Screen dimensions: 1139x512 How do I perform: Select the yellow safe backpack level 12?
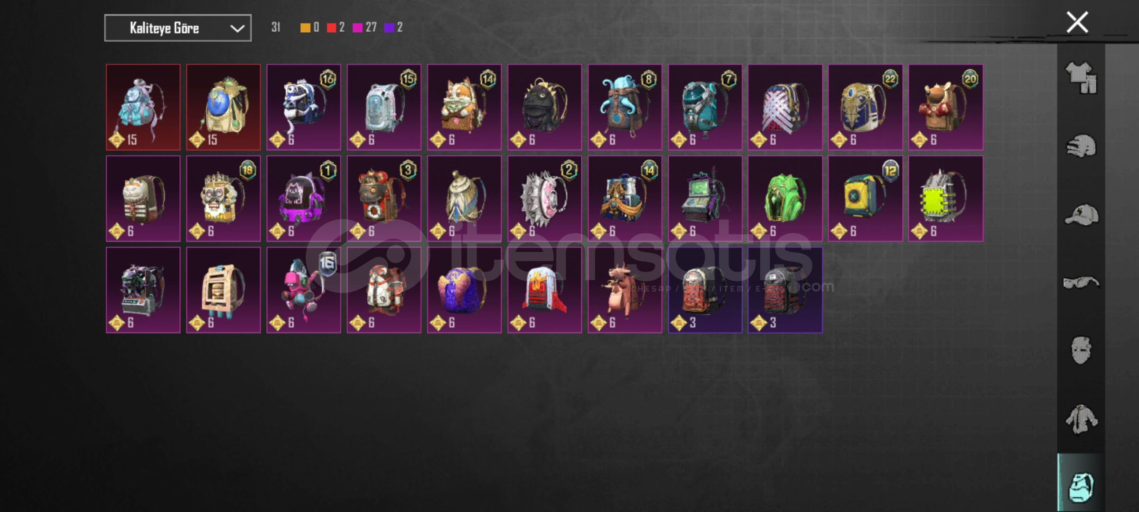coord(866,199)
